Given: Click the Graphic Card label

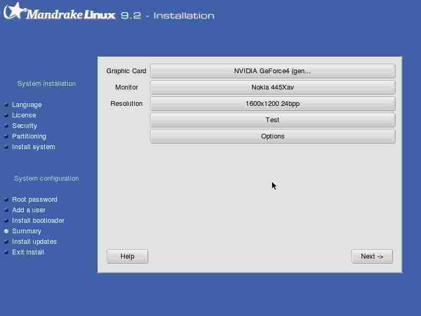Looking at the screenshot, I should (x=126, y=71).
